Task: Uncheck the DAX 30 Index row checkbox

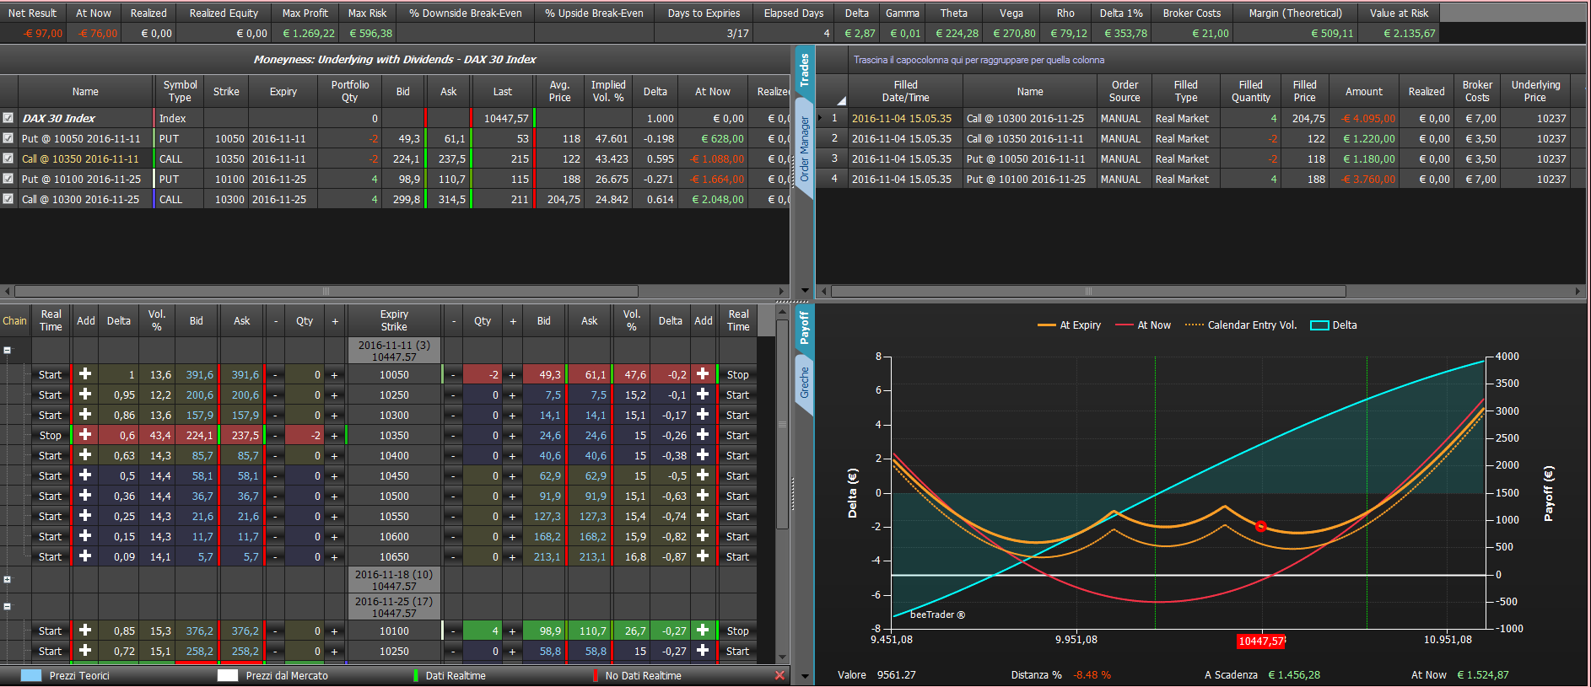Action: [8, 118]
